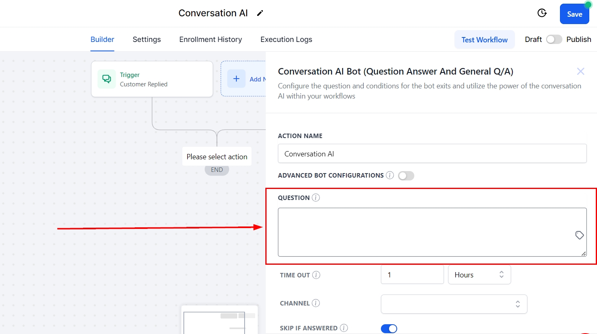
Task: Click the pencil icon to rename workflow
Action: click(x=260, y=13)
